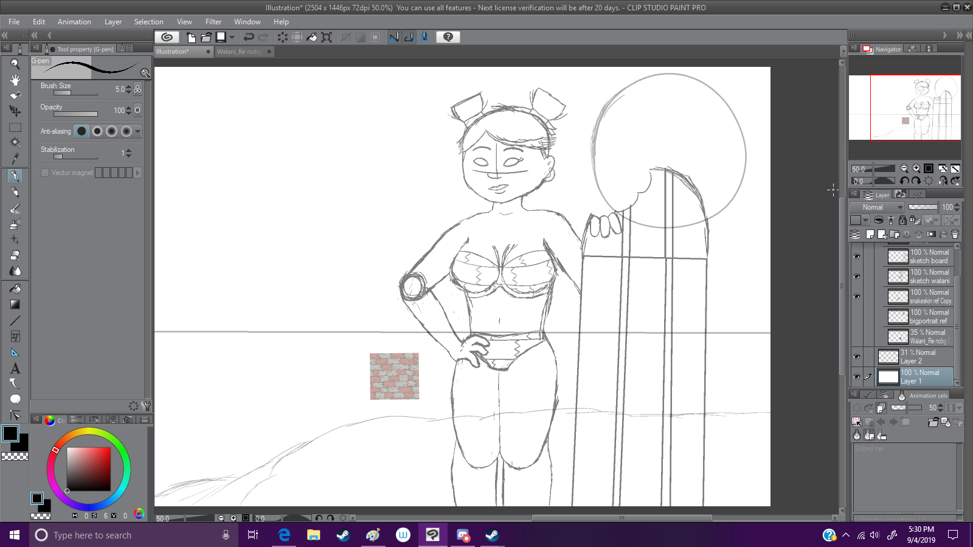Screen dimensions: 973x547
Task: Adjust the Brush Size slider
Action: tap(75, 93)
